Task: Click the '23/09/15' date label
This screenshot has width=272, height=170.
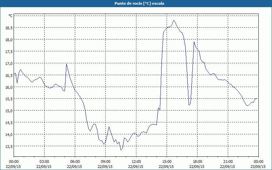Action: pos(258,167)
